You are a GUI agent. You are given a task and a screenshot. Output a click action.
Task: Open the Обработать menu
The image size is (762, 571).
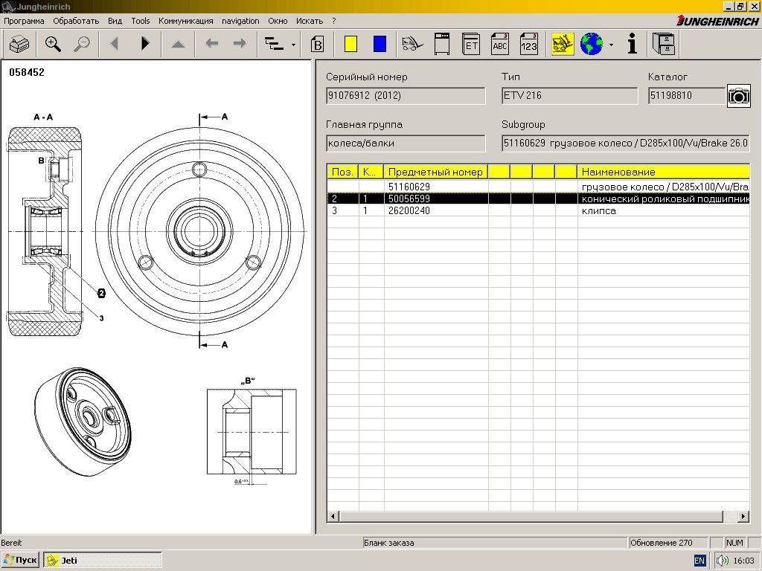point(76,21)
